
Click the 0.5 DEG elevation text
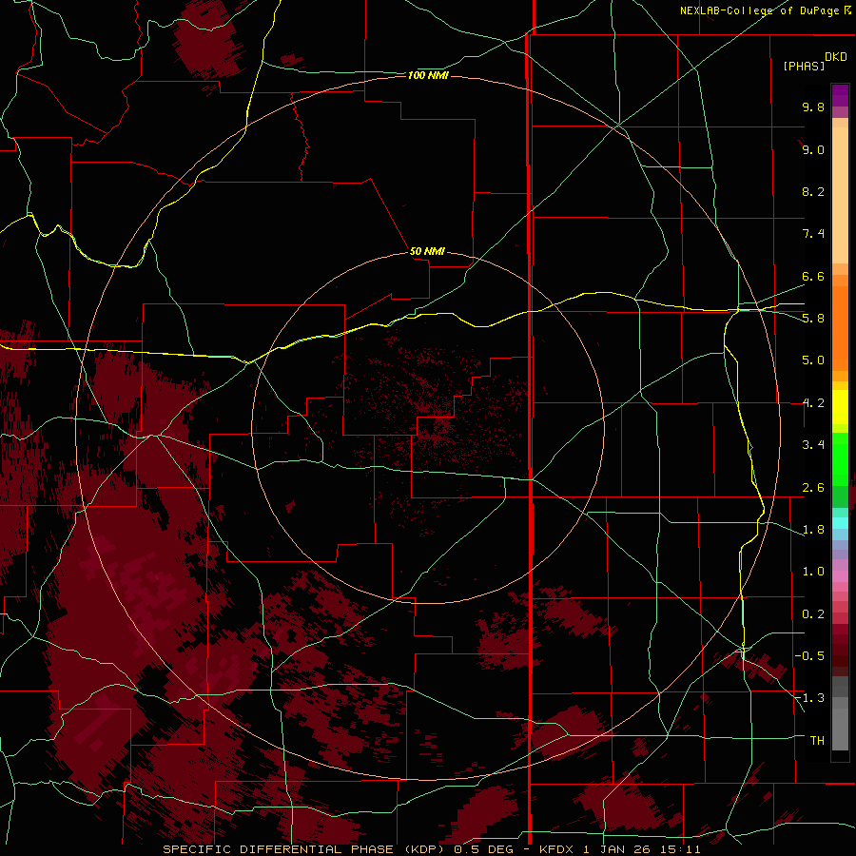click(x=484, y=849)
